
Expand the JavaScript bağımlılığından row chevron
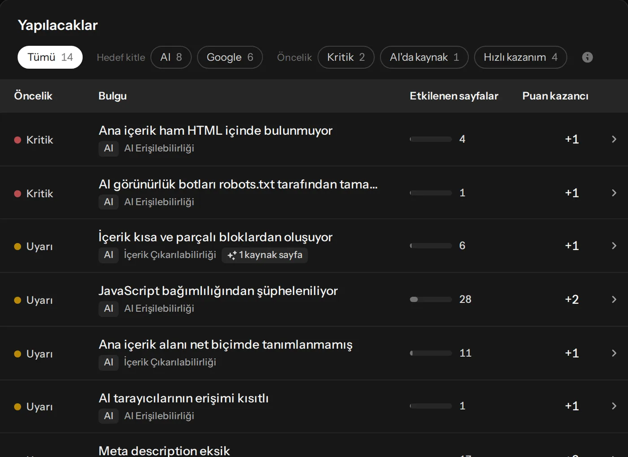coord(614,299)
